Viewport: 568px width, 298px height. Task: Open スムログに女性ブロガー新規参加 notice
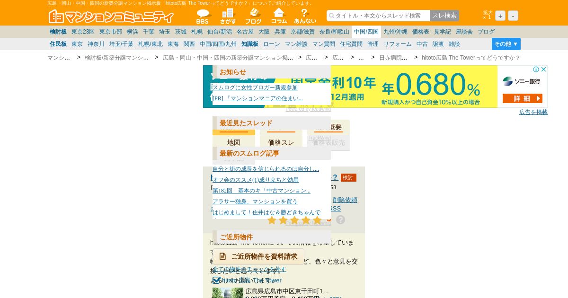(255, 88)
